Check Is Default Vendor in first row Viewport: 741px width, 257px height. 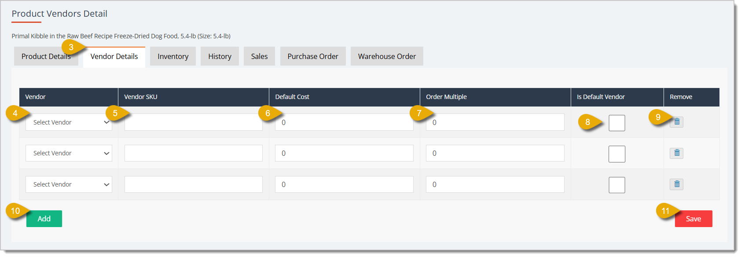click(x=617, y=123)
